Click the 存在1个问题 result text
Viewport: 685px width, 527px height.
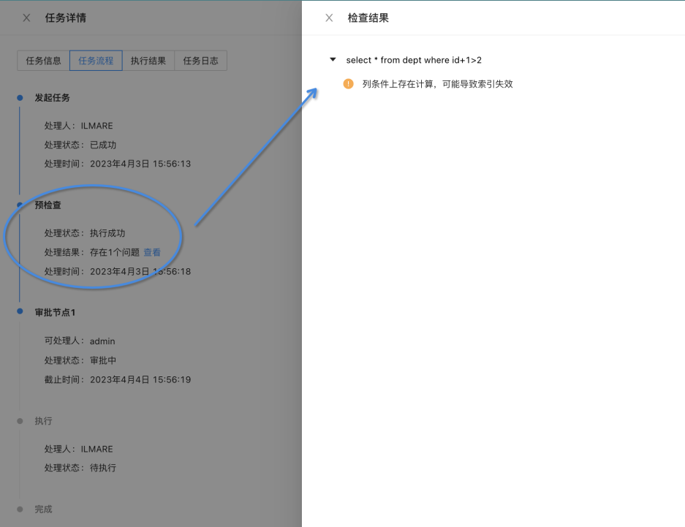(x=114, y=252)
